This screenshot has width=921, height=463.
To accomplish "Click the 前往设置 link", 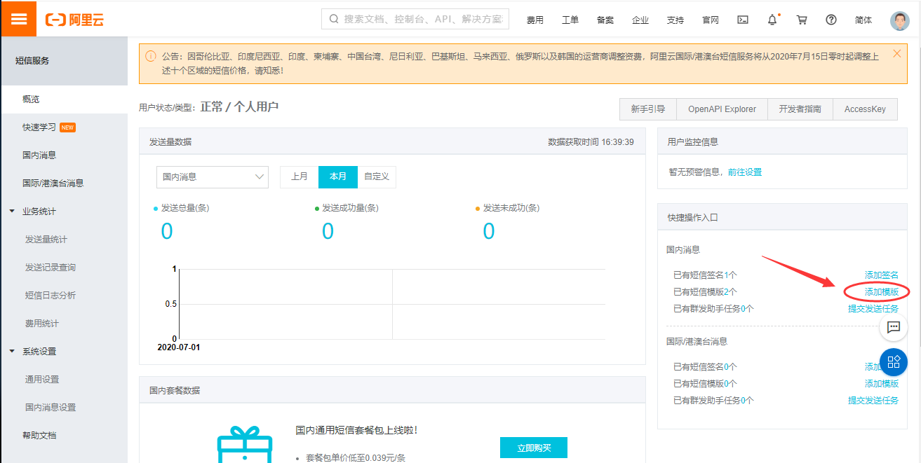I will [x=745, y=172].
